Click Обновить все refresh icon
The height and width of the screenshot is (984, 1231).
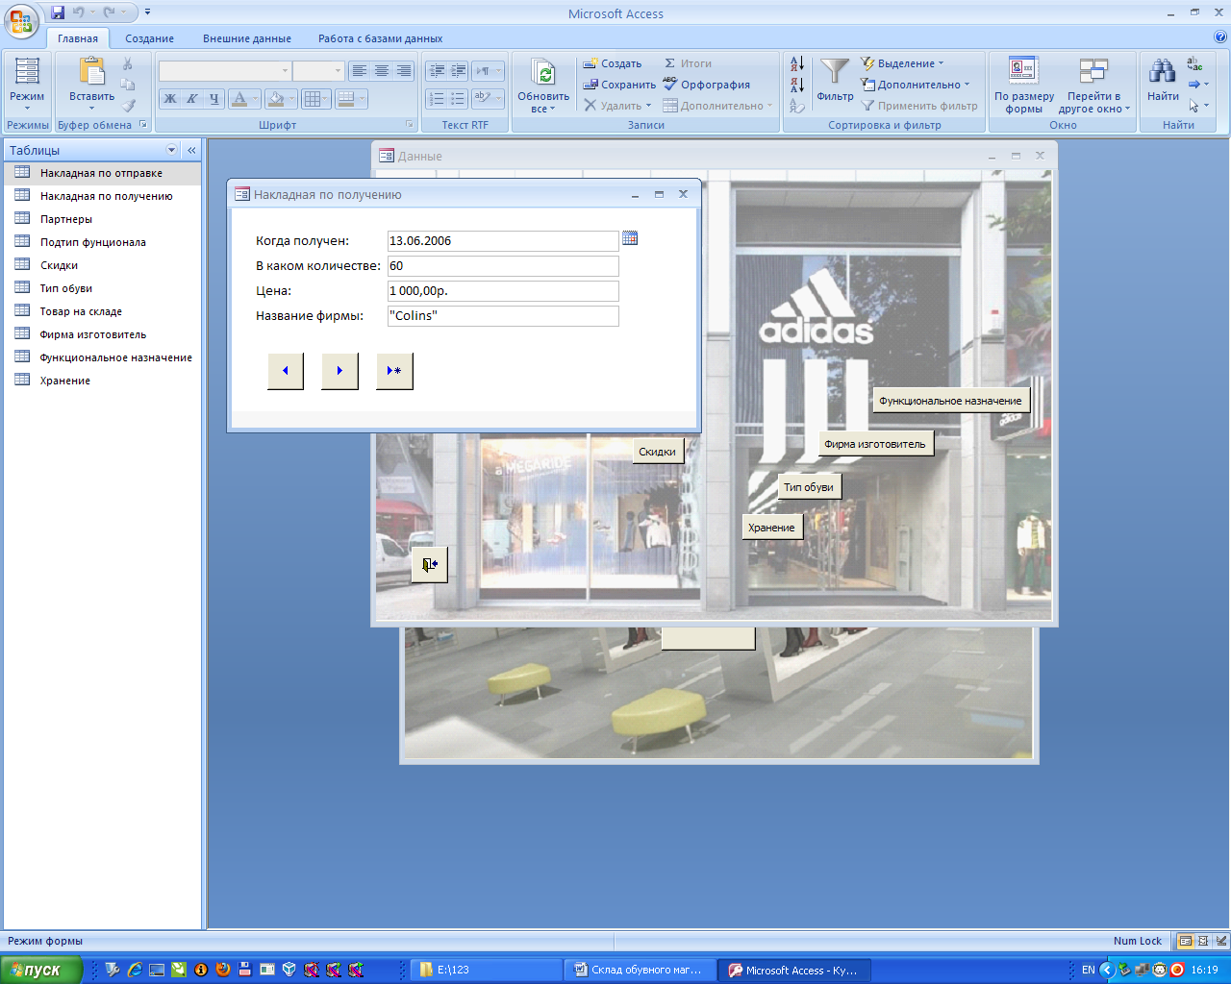(x=543, y=73)
